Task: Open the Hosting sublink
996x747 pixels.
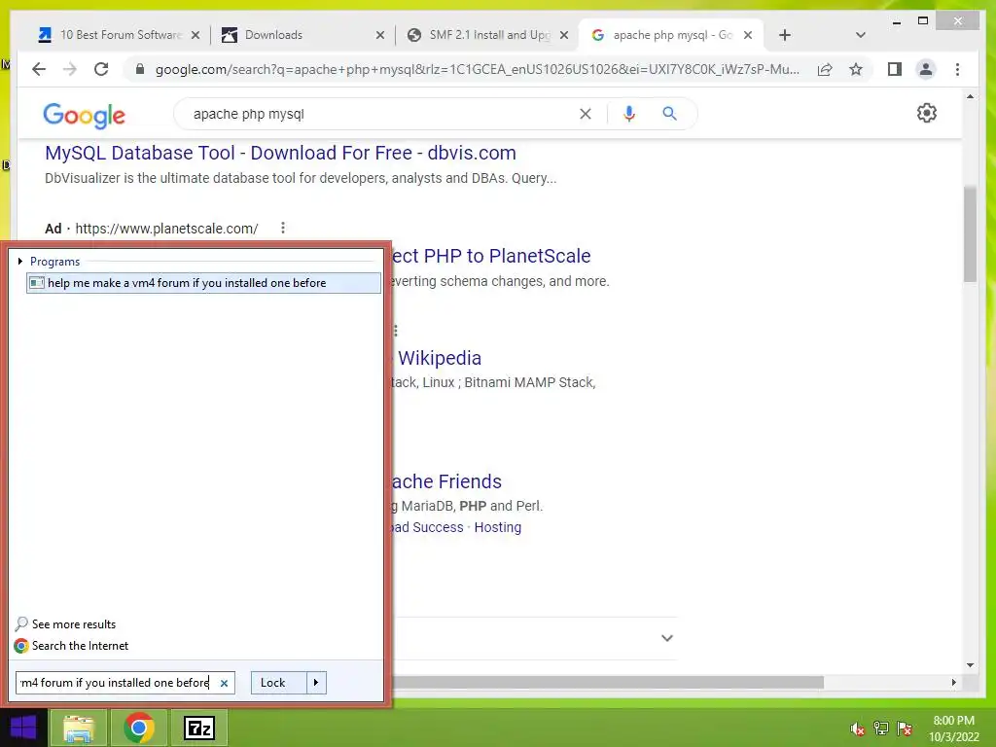Action: (x=497, y=527)
